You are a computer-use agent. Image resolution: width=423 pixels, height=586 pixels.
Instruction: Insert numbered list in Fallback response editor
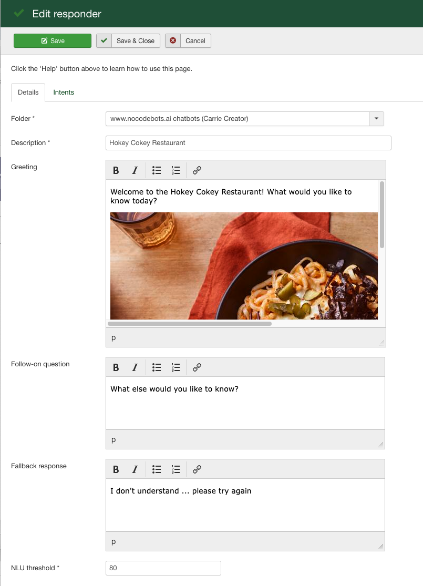click(x=176, y=469)
